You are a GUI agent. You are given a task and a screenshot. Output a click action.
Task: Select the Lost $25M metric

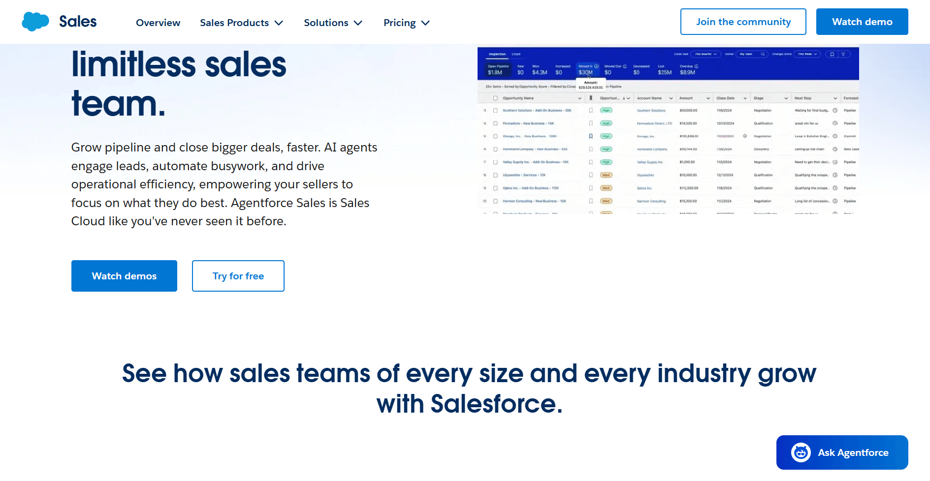click(x=665, y=69)
